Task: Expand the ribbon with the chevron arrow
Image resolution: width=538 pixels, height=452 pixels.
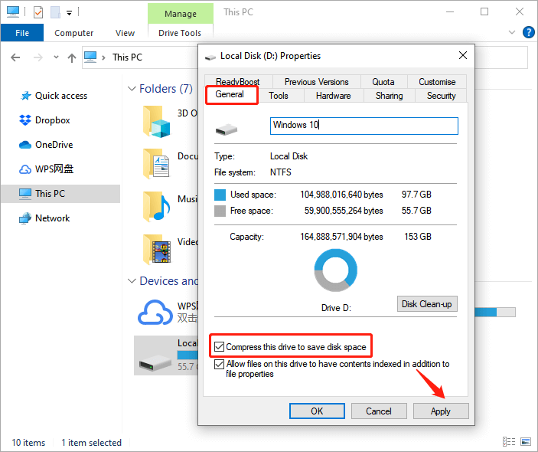Action: click(x=511, y=32)
